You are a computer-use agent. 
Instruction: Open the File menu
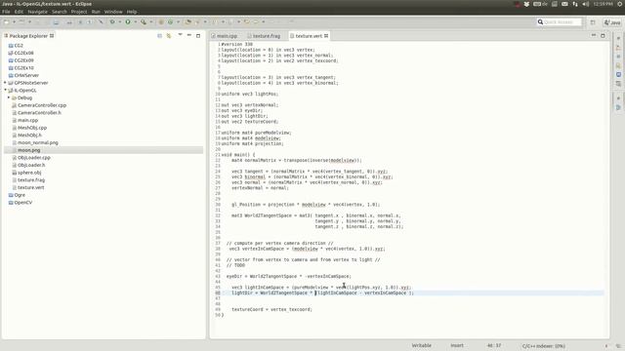[x=6, y=12]
